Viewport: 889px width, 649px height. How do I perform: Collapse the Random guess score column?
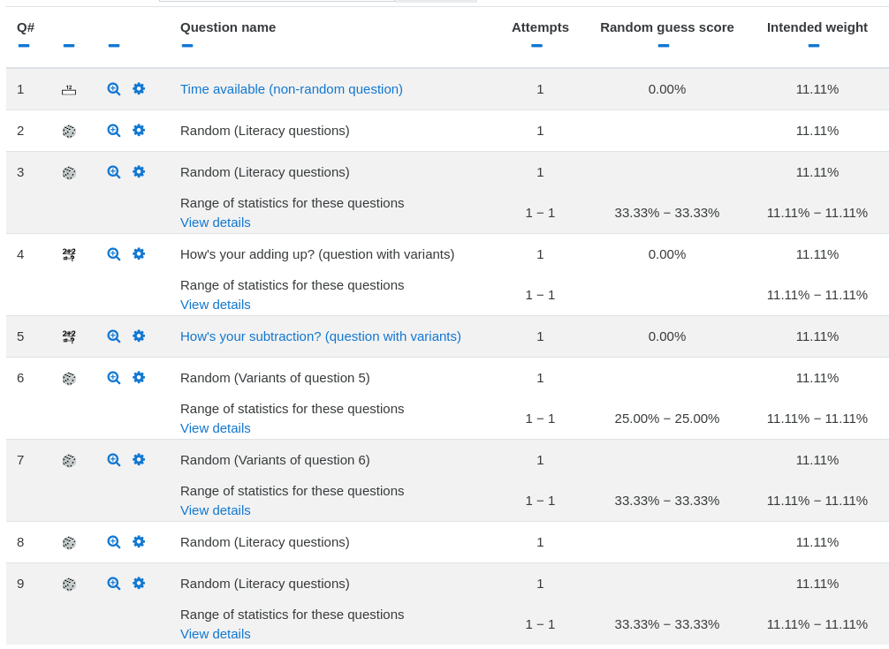point(664,46)
